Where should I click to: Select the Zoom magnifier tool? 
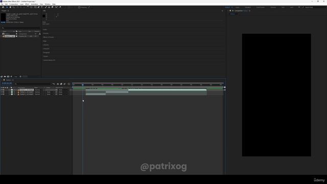[14, 7]
